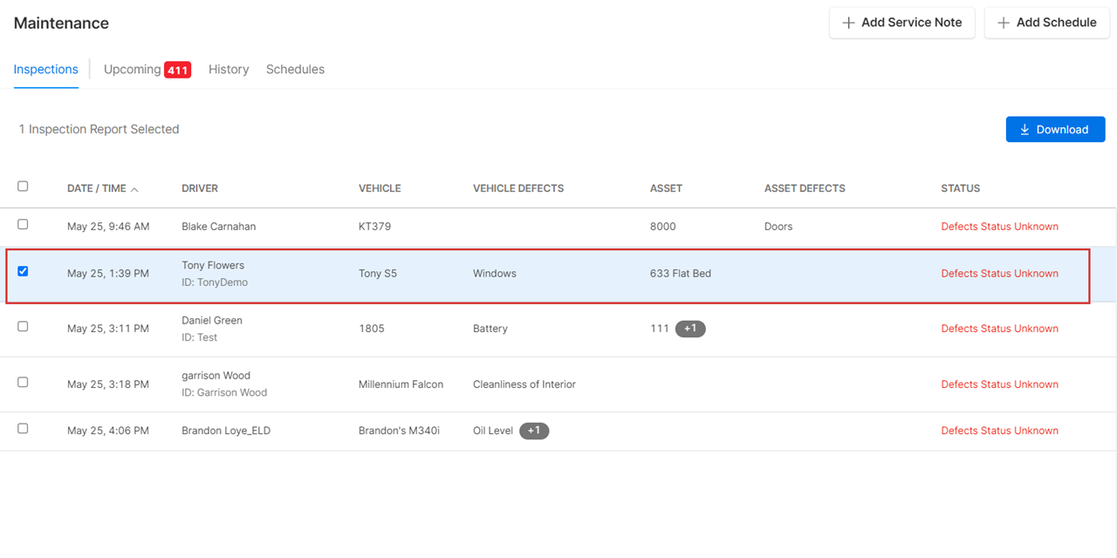
Task: Toggle the select-all header checkbox
Action: [x=23, y=186]
